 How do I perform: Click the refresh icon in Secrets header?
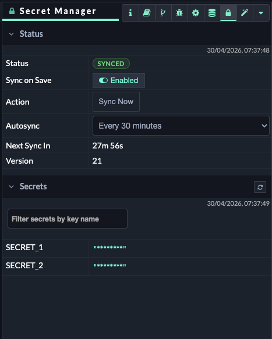point(260,187)
